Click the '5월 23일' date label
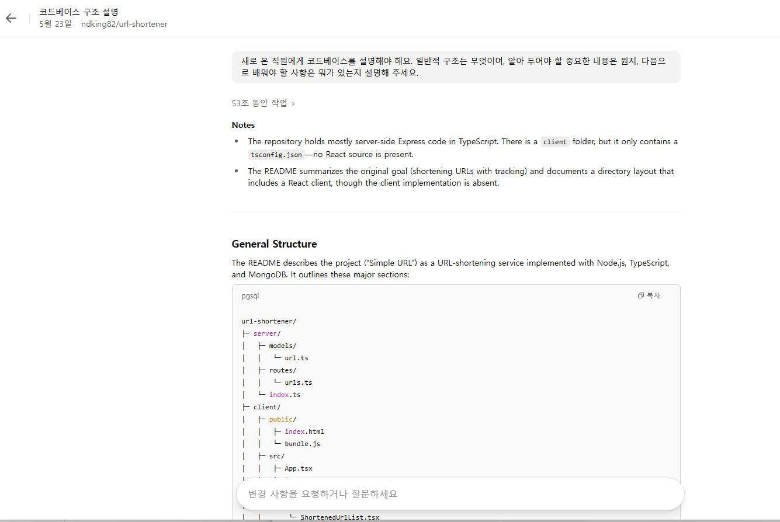This screenshot has width=780, height=522. coord(56,24)
